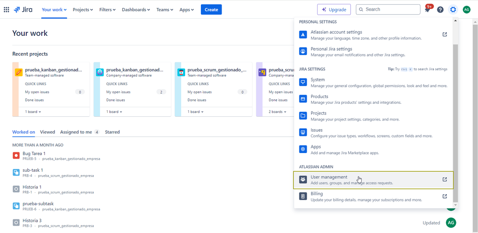The width and height of the screenshot is (478, 233).
Task: Click the Historia 1 issue title
Action: (x=32, y=187)
